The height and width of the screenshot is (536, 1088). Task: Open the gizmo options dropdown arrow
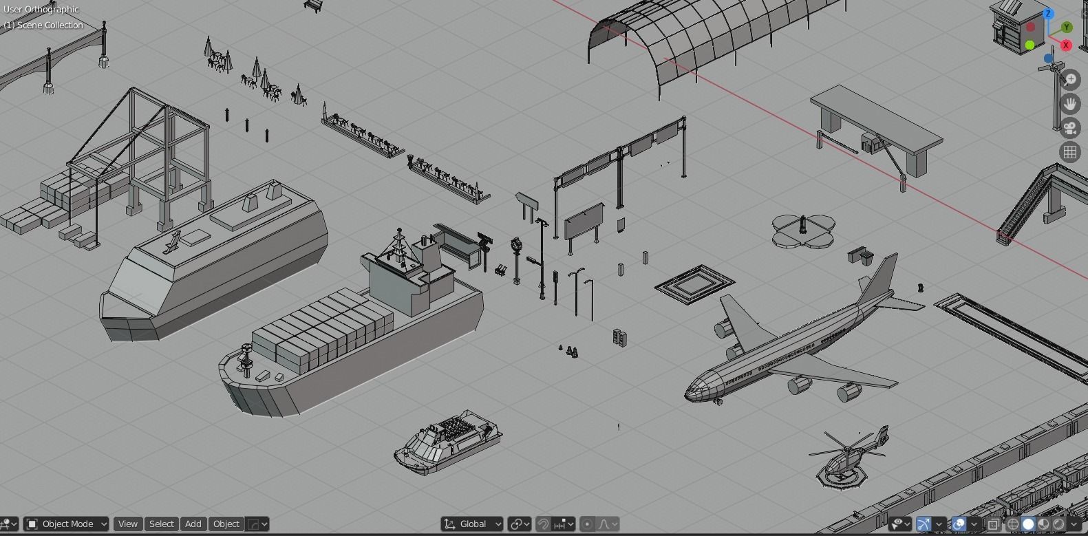coord(939,524)
